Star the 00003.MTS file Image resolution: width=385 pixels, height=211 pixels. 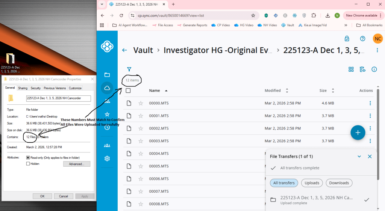(141, 141)
